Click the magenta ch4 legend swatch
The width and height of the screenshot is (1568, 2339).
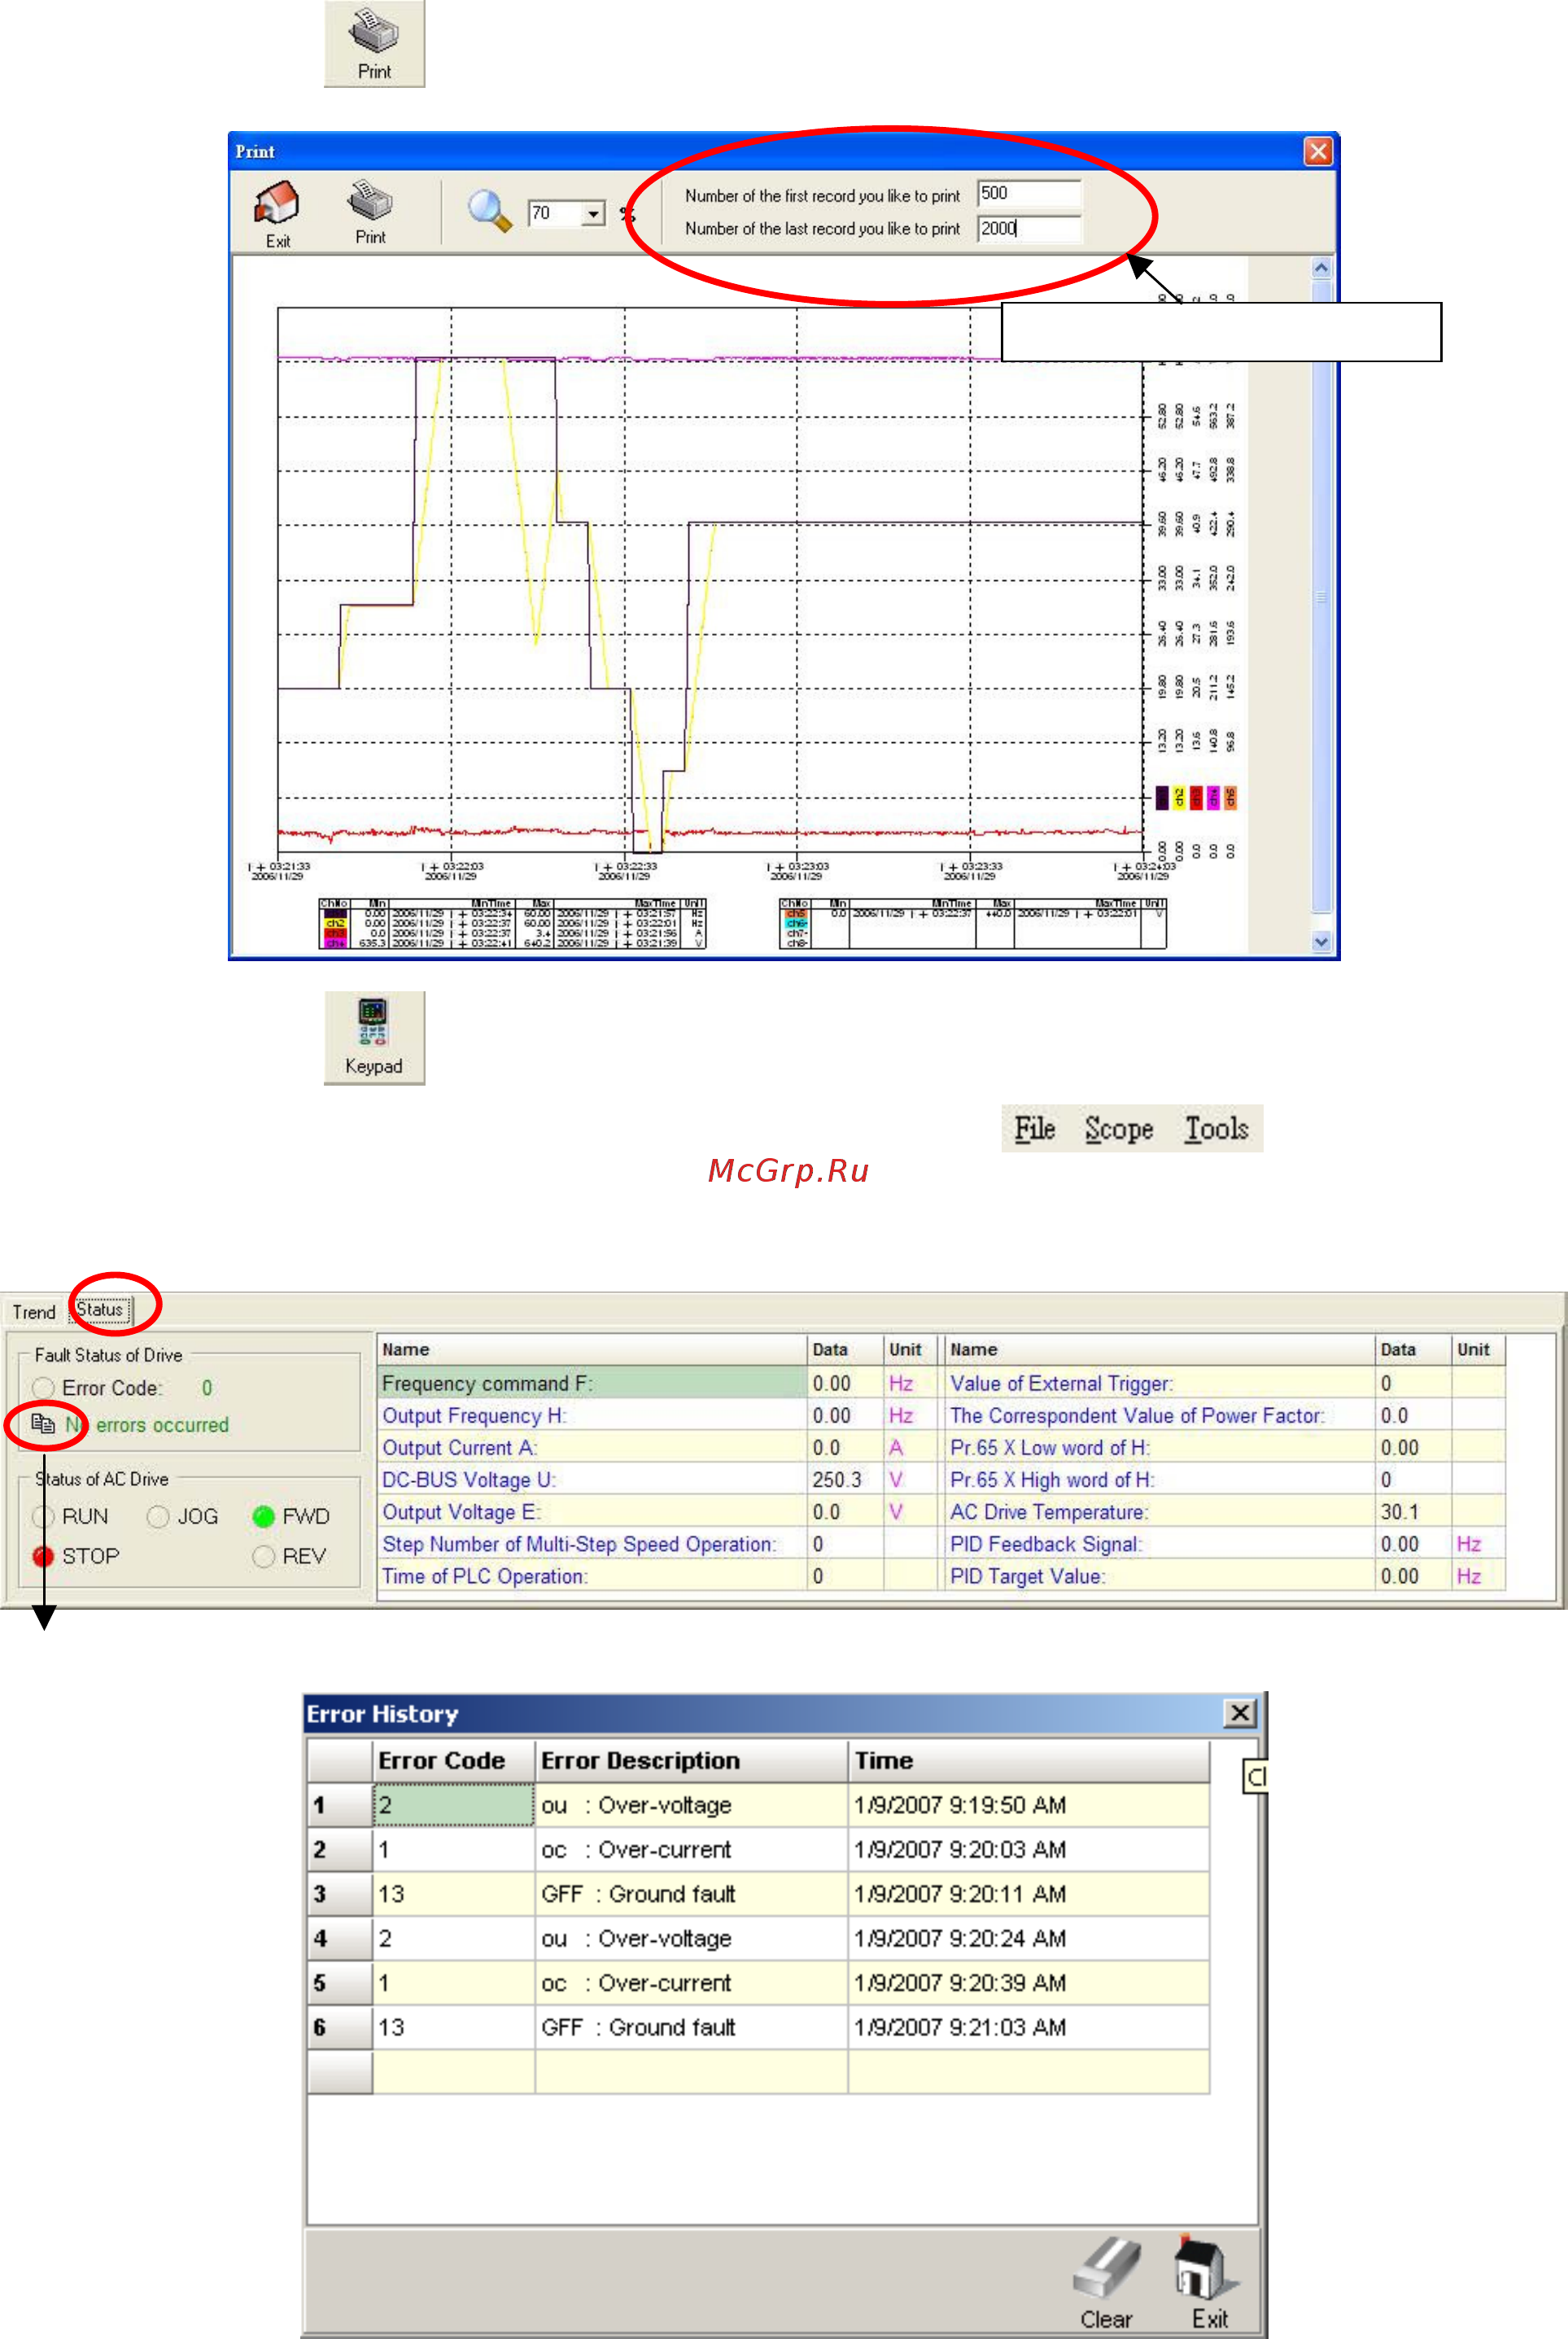coord(1213,797)
